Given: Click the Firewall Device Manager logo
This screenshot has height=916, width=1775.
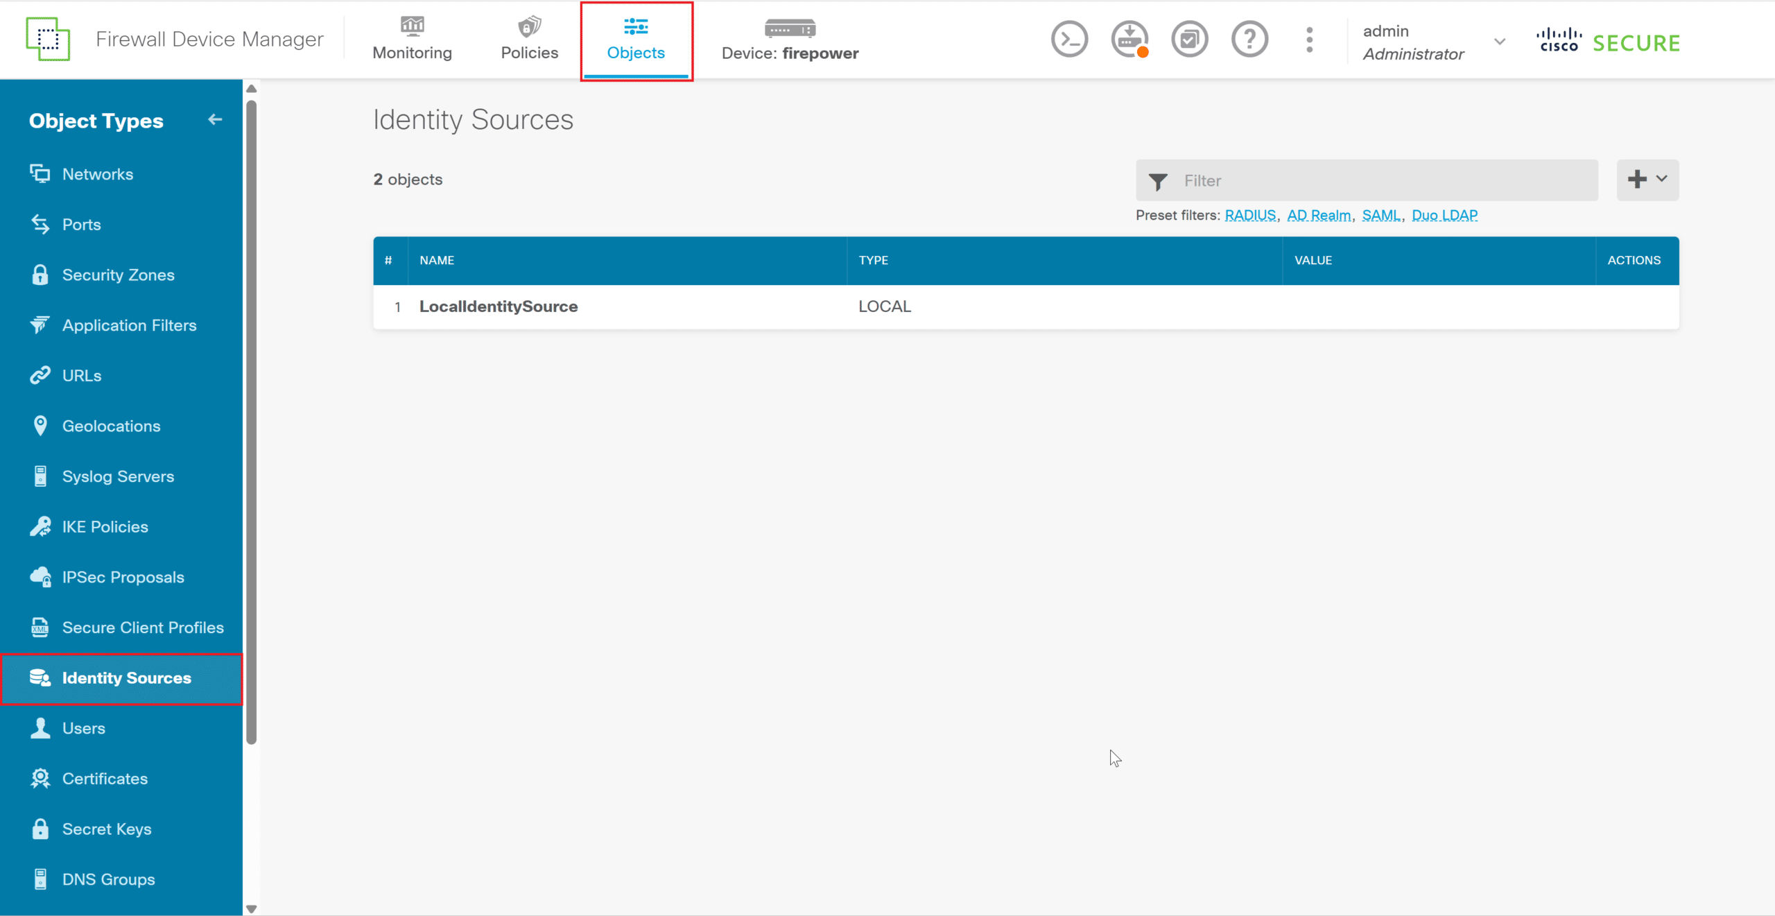Looking at the screenshot, I should [x=48, y=40].
